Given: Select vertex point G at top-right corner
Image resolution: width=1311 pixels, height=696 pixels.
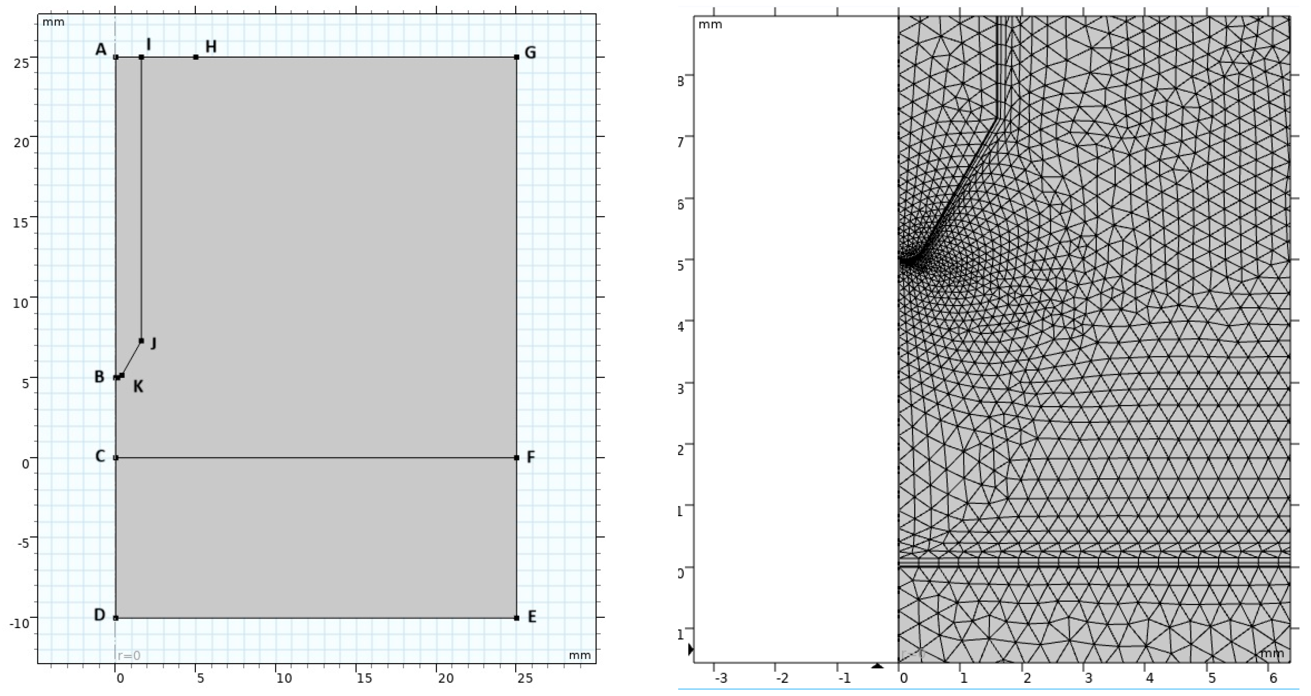Looking at the screenshot, I should [x=516, y=57].
